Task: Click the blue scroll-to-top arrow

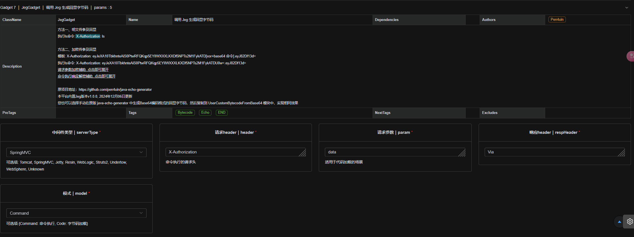Action: 619,222
